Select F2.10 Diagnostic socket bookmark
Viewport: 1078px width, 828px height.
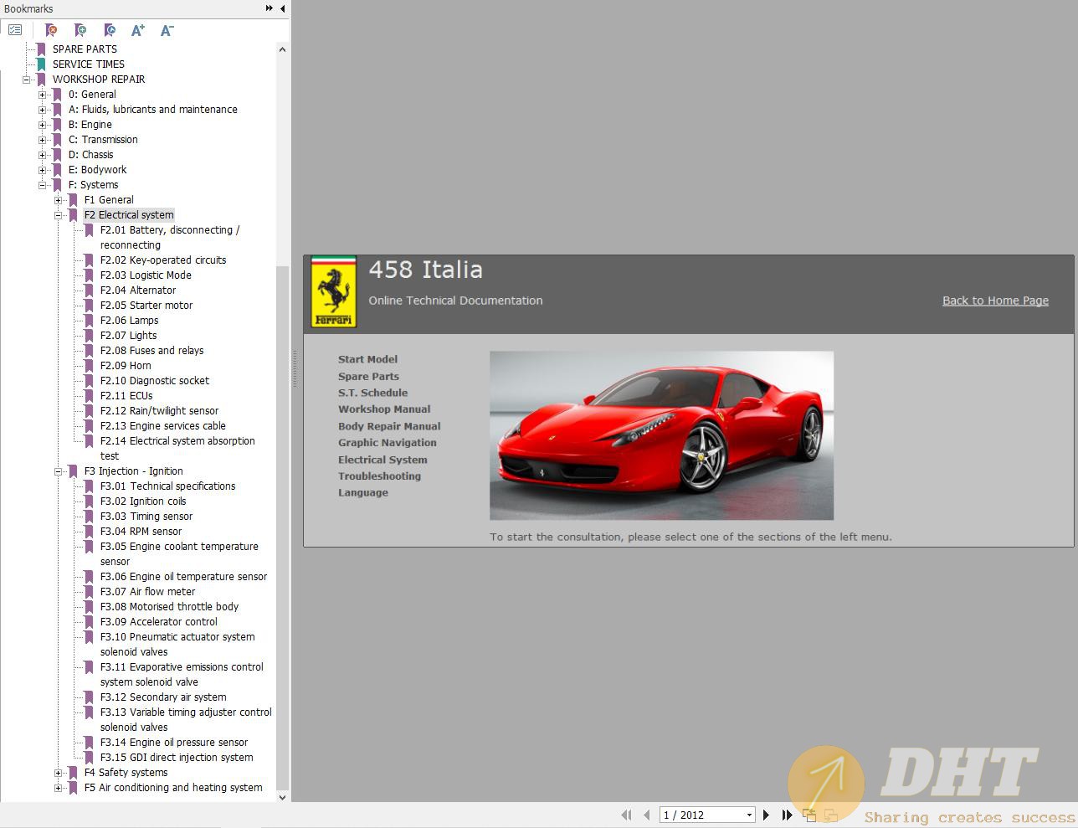(x=155, y=381)
